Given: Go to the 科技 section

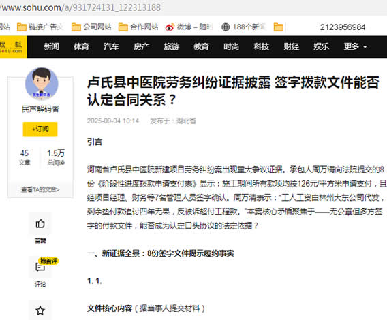Looking at the screenshot, I should (x=262, y=46).
